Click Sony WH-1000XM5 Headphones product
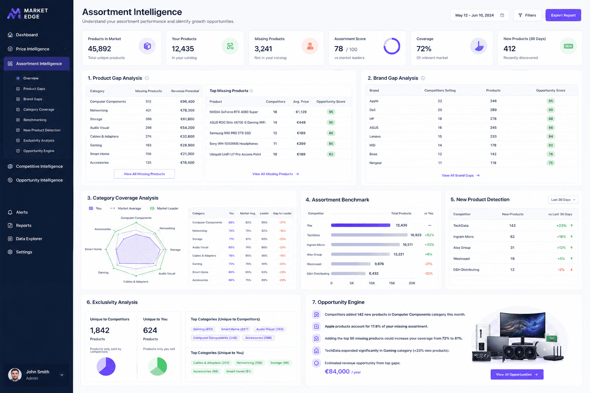 [234, 144]
